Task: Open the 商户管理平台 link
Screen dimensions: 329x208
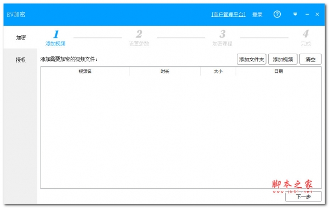Action: click(x=229, y=14)
